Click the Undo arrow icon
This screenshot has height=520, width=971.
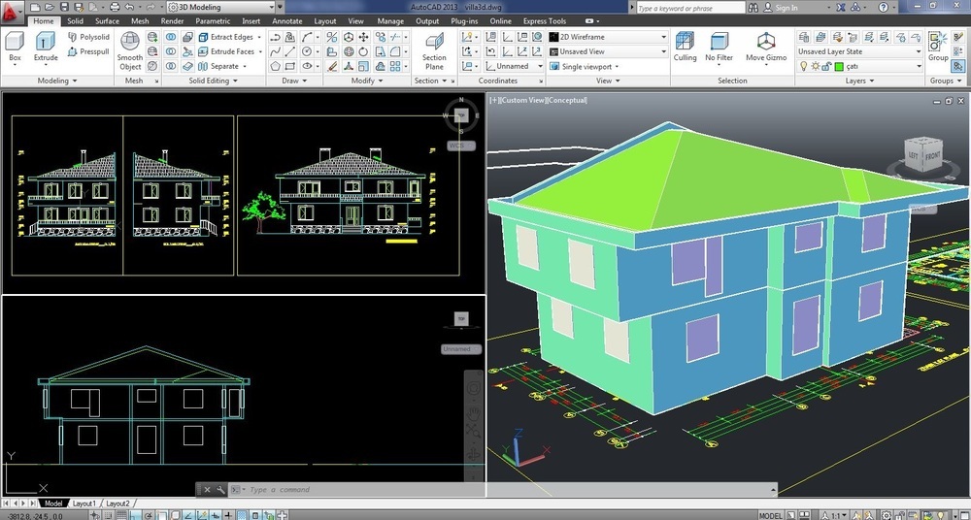point(129,8)
